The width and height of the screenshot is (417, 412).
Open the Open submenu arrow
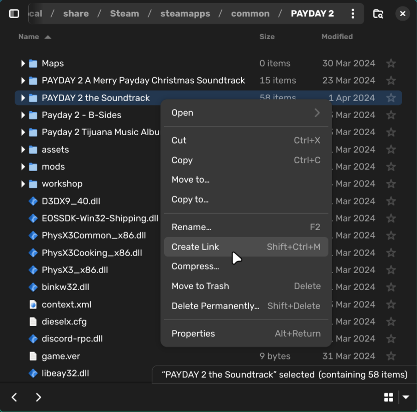coord(317,113)
